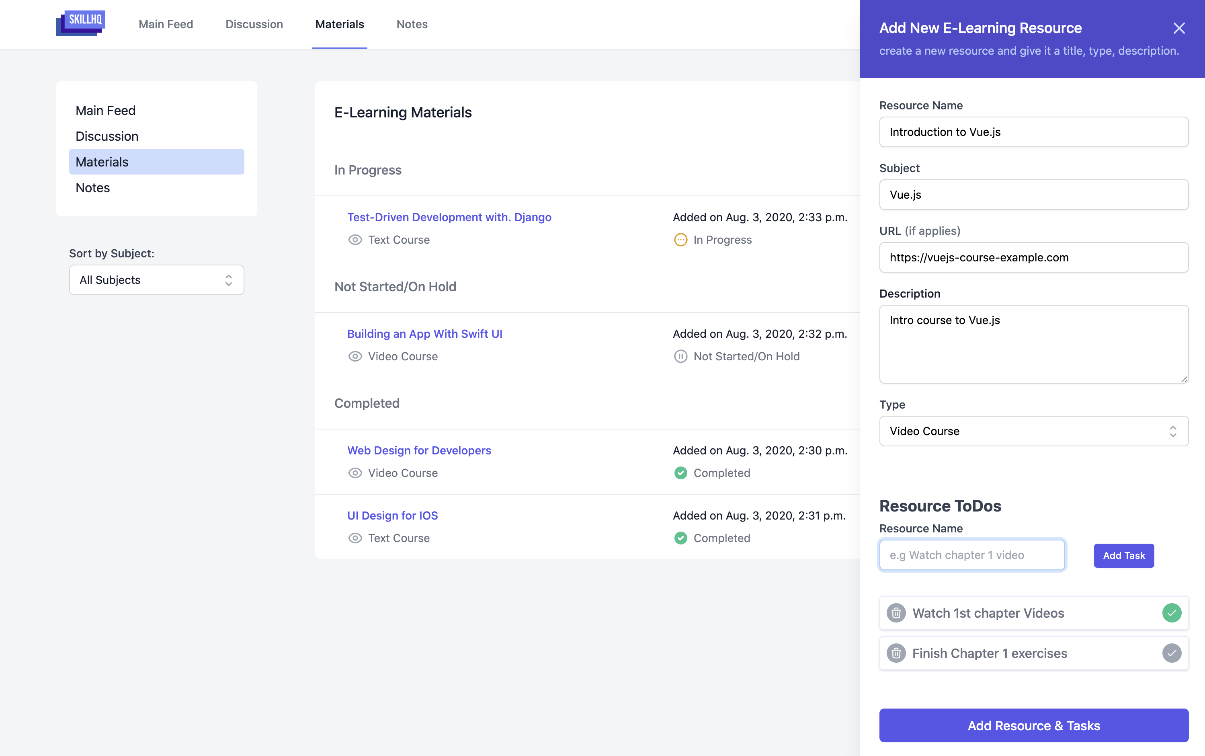Open the Type dropdown showing Video Course
Image resolution: width=1205 pixels, height=756 pixels.
[x=1033, y=431]
